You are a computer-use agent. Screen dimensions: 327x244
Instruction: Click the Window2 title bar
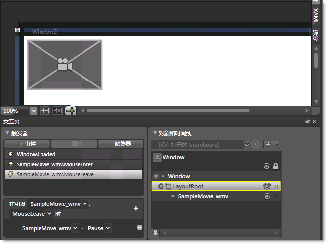coord(167,31)
